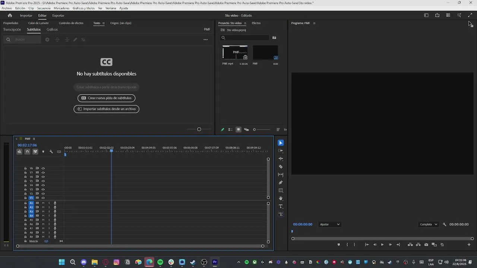Open timeline display settings wrench
477x268 pixels.
tap(51, 151)
